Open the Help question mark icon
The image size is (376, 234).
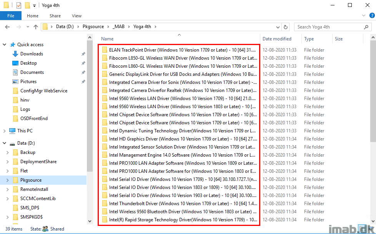pos(372,16)
